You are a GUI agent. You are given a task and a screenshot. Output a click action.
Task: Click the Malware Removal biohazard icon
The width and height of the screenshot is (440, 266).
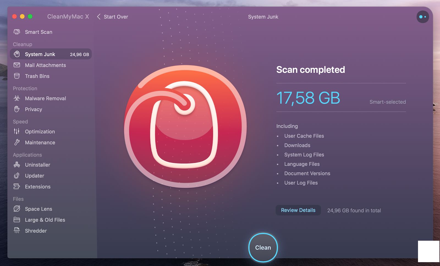click(17, 98)
